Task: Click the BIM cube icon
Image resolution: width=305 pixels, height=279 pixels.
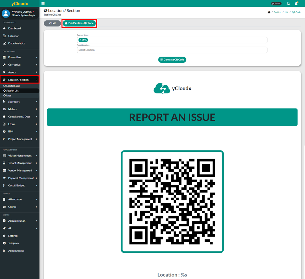Action: (4, 131)
